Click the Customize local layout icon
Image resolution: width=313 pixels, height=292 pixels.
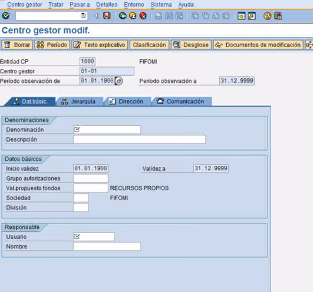pyautogui.click(x=278, y=16)
